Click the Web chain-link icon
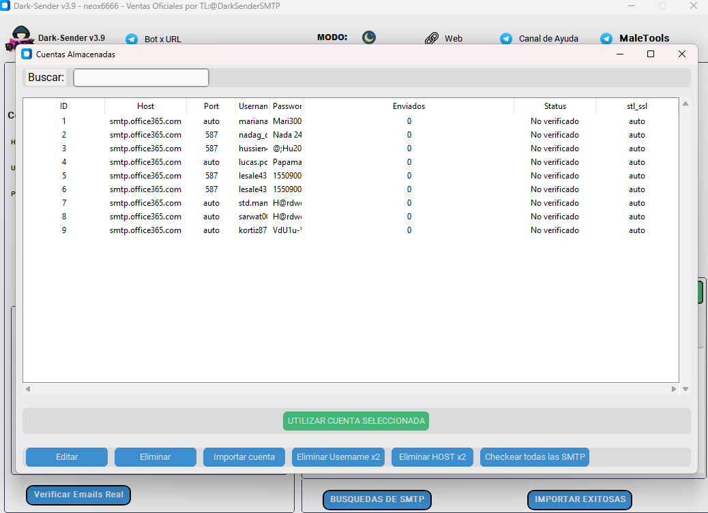Viewport: 708px width, 513px height. [x=431, y=39]
